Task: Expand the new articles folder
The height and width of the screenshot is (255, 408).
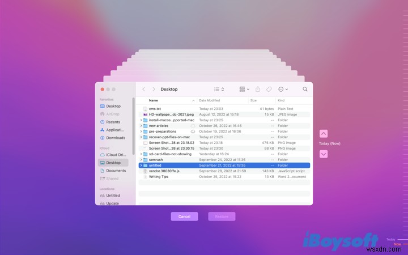Action: click(x=141, y=126)
